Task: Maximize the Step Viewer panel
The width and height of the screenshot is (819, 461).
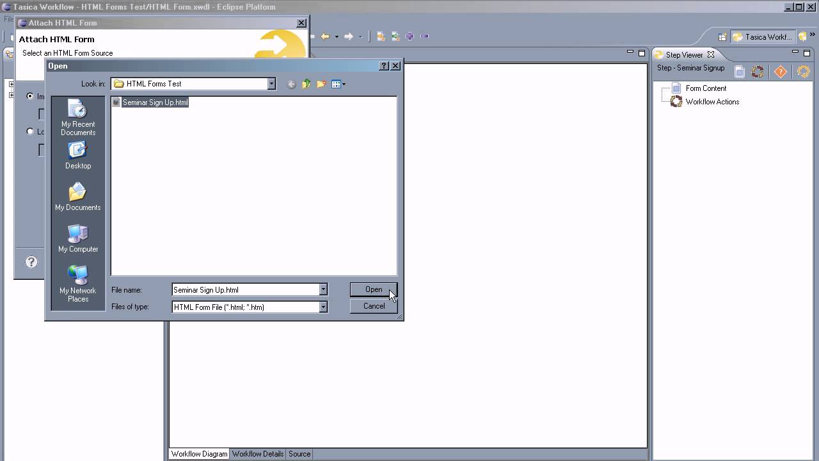Action: point(807,53)
